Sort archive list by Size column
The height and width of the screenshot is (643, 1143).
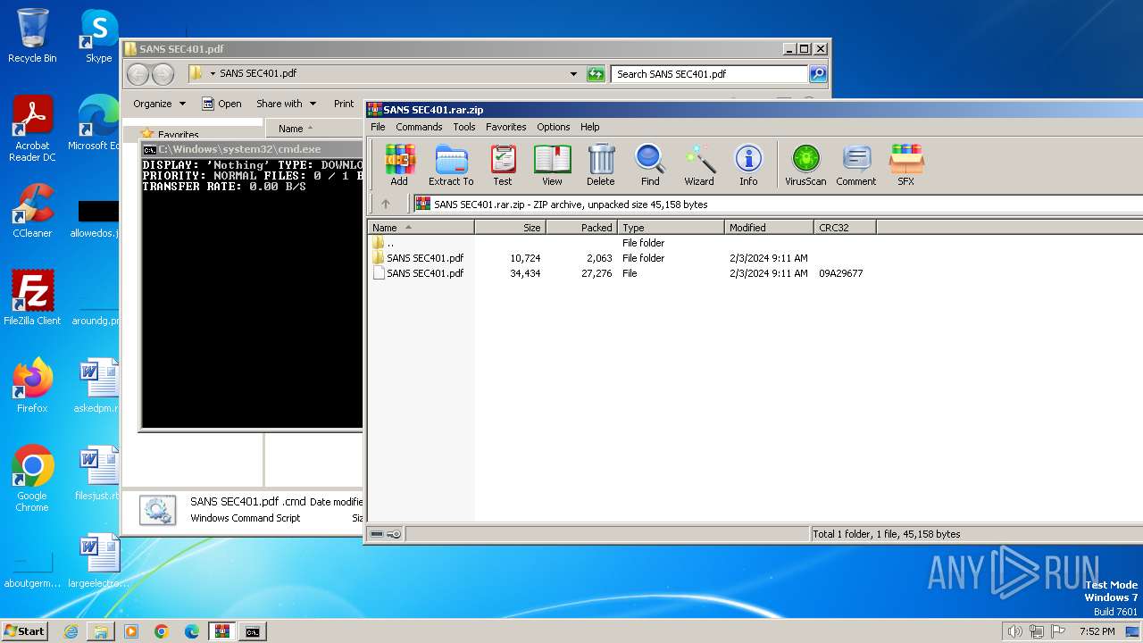coord(510,228)
